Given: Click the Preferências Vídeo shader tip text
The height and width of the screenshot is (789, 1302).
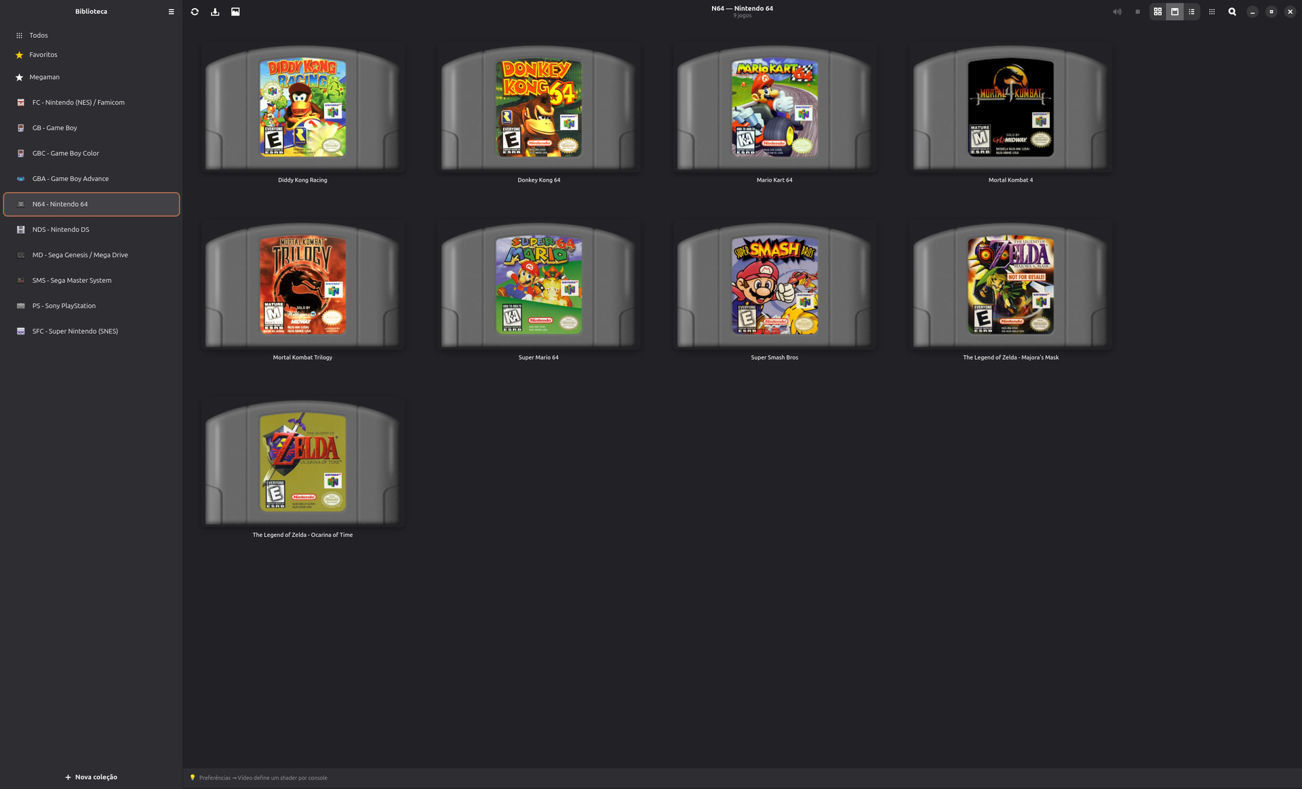Looking at the screenshot, I should pos(263,778).
